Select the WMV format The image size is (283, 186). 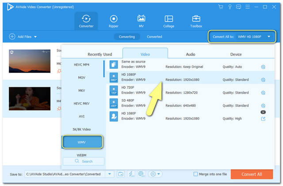(83, 142)
